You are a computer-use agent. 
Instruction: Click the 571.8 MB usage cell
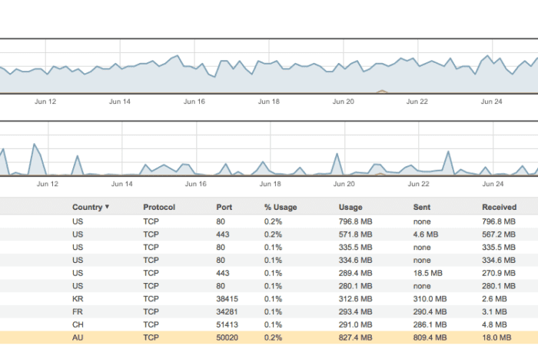[355, 235]
